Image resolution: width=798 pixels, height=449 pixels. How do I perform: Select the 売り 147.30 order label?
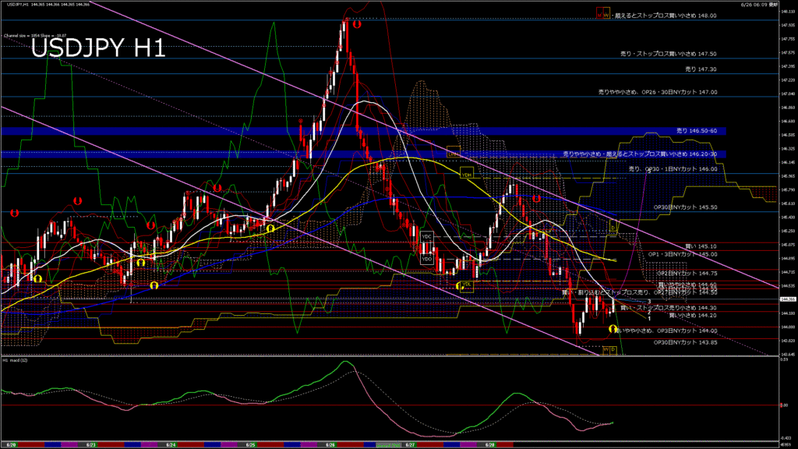(x=701, y=69)
